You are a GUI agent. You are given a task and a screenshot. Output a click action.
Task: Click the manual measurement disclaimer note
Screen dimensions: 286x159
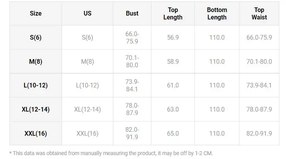pyautogui.click(x=111, y=153)
